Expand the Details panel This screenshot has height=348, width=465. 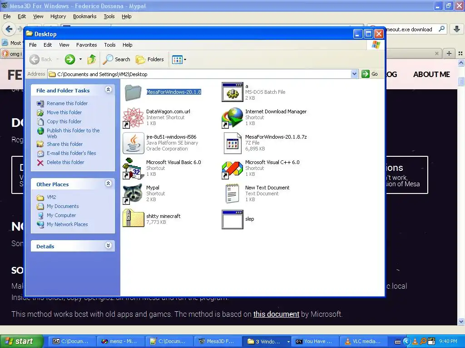click(x=108, y=246)
